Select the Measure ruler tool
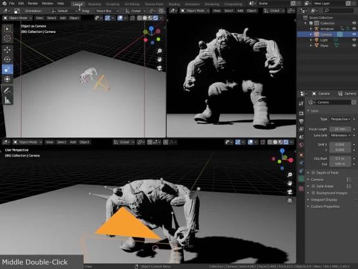The width and height of the screenshot is (358, 269). 7,100
